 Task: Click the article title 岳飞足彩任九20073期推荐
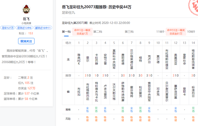[97, 7]
